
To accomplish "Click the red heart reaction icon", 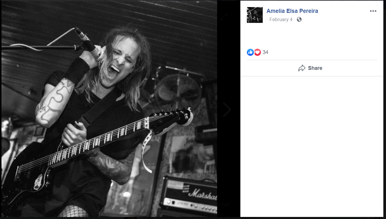I will [257, 52].
